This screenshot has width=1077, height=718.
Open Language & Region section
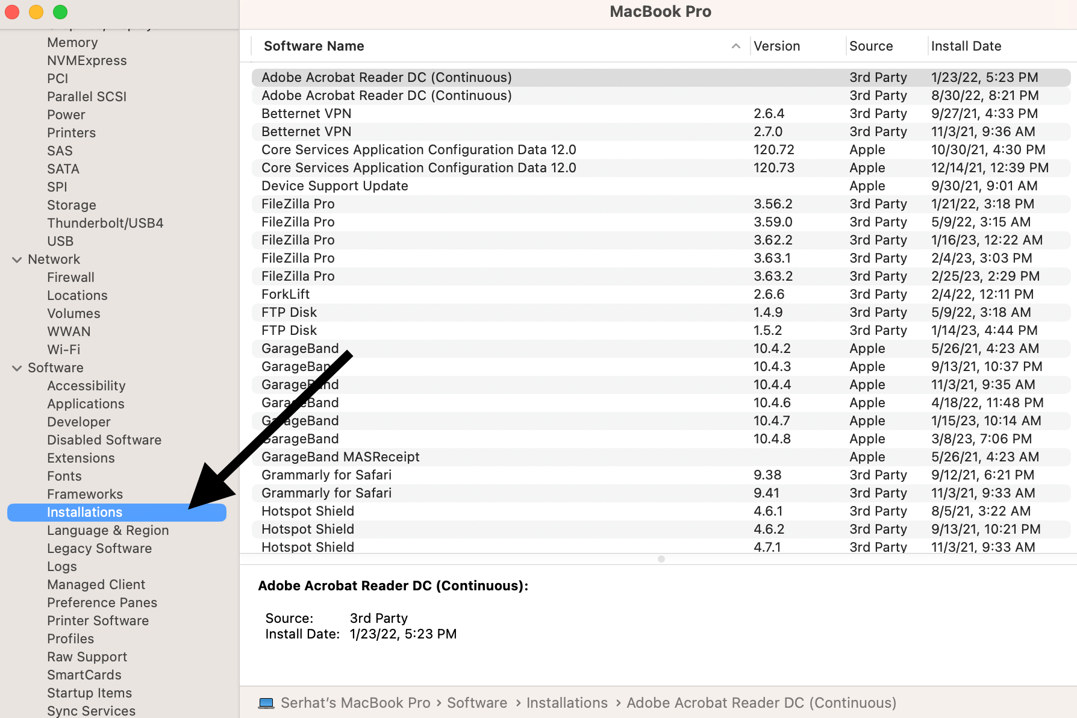coord(108,531)
